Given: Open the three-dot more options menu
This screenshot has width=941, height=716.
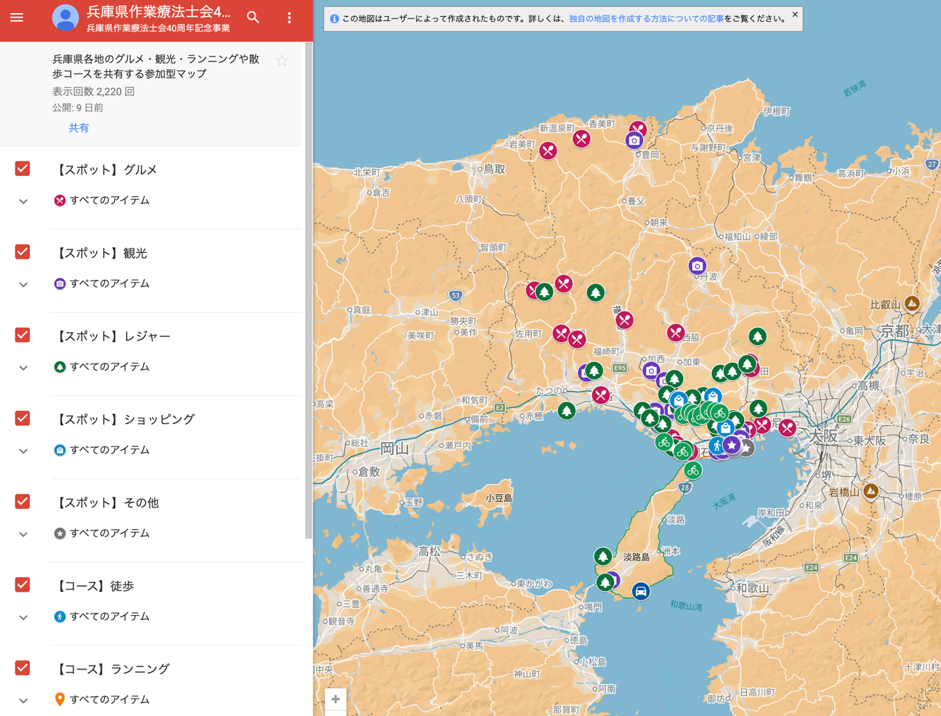Looking at the screenshot, I should (x=289, y=17).
